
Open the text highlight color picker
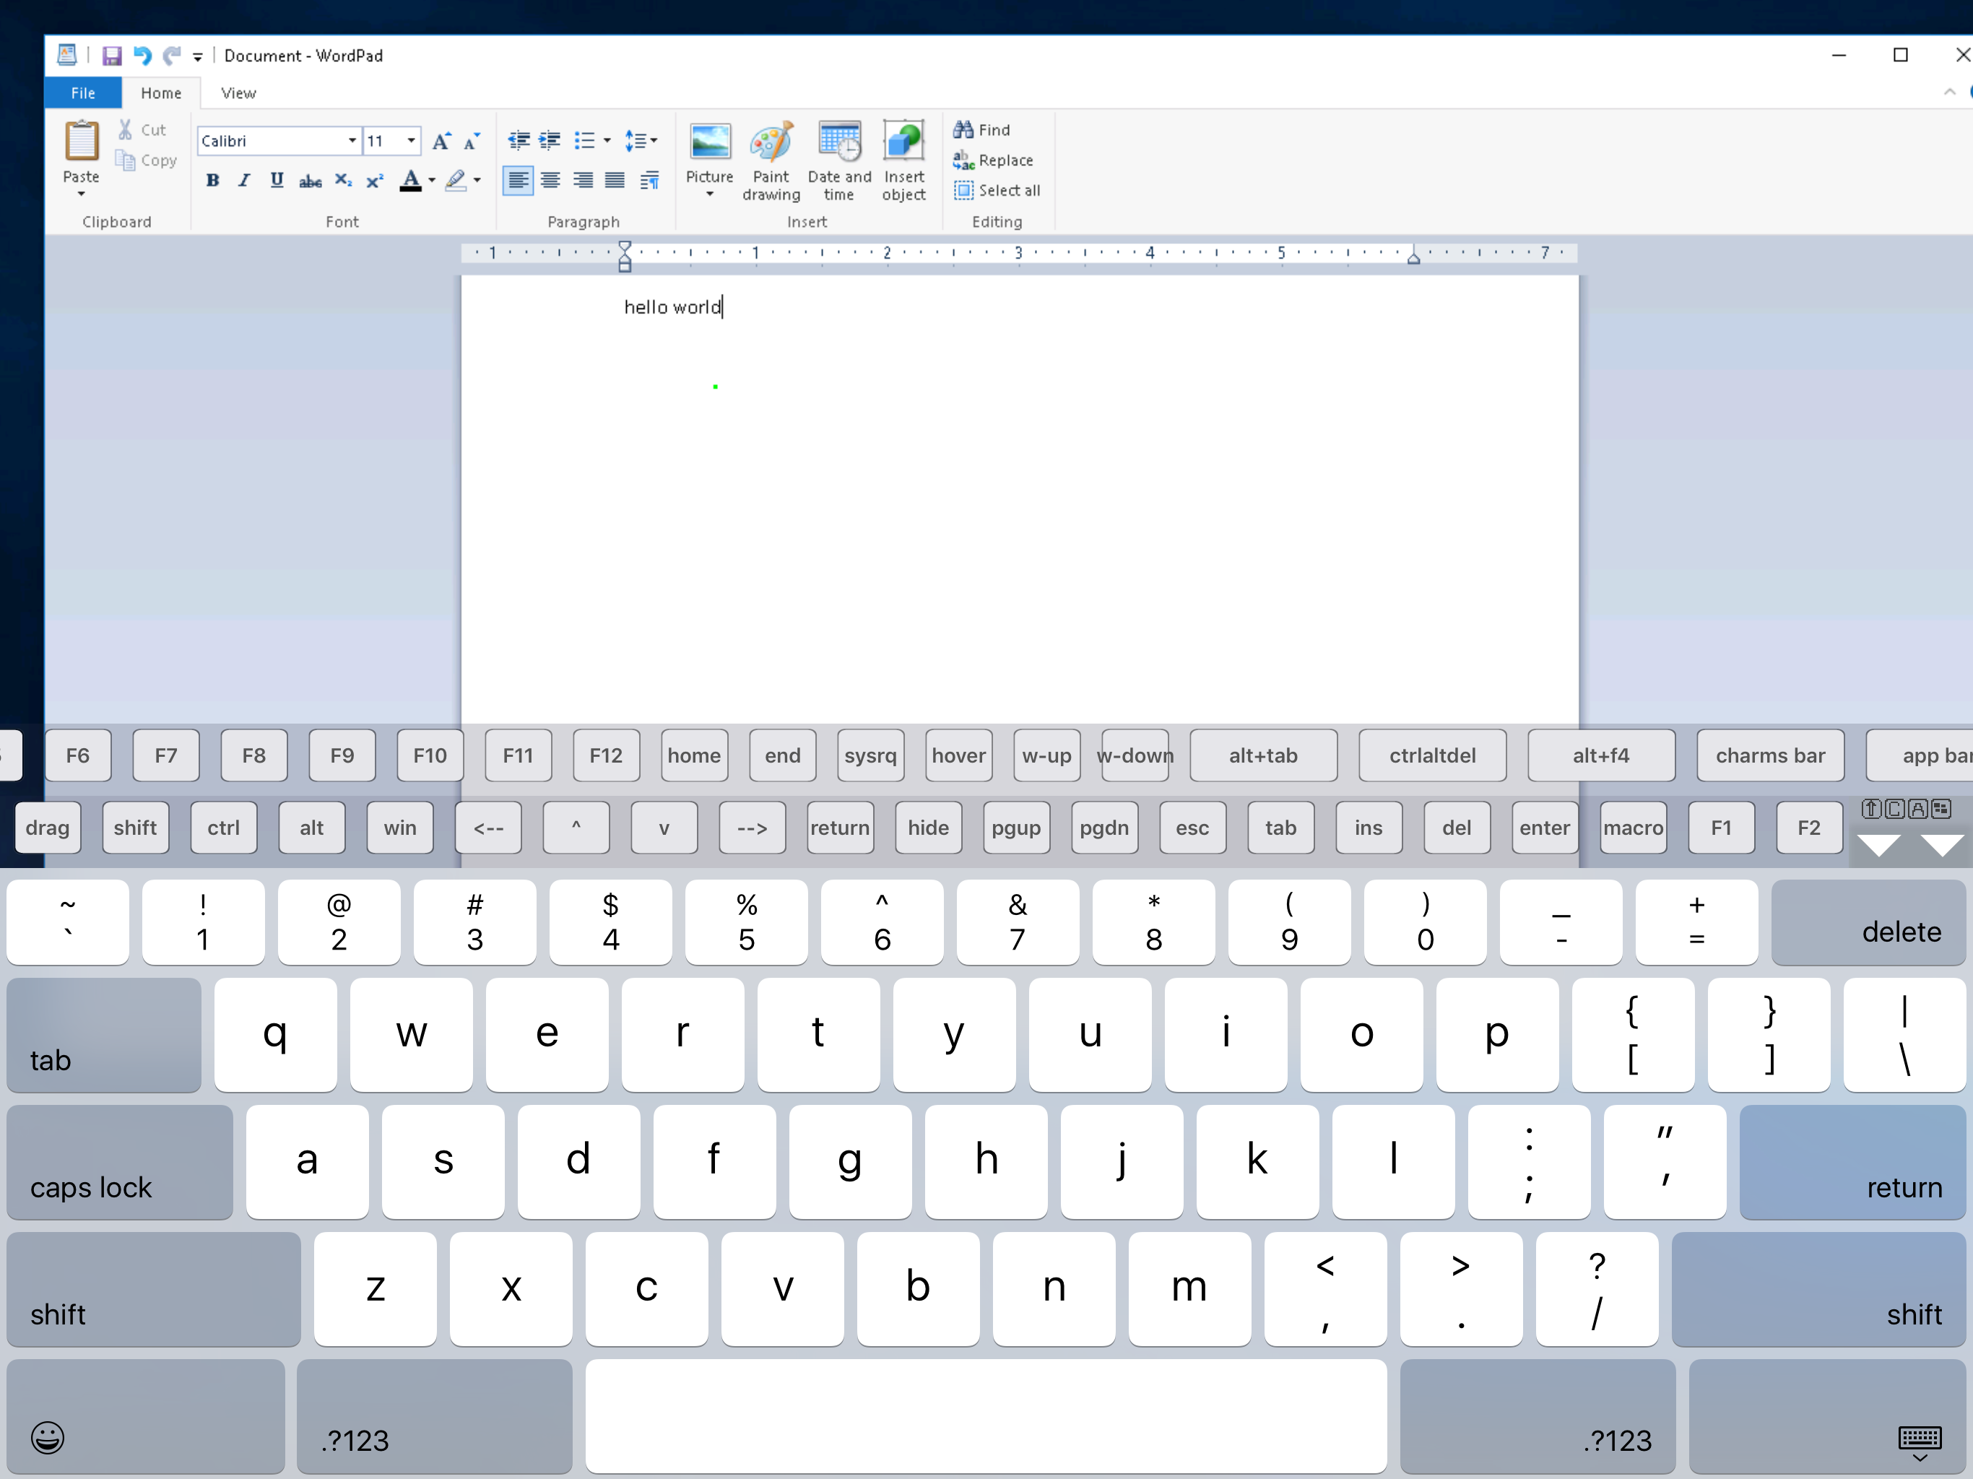coord(477,181)
